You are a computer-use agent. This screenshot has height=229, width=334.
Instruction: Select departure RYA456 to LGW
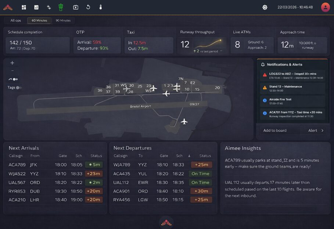pos(163,200)
